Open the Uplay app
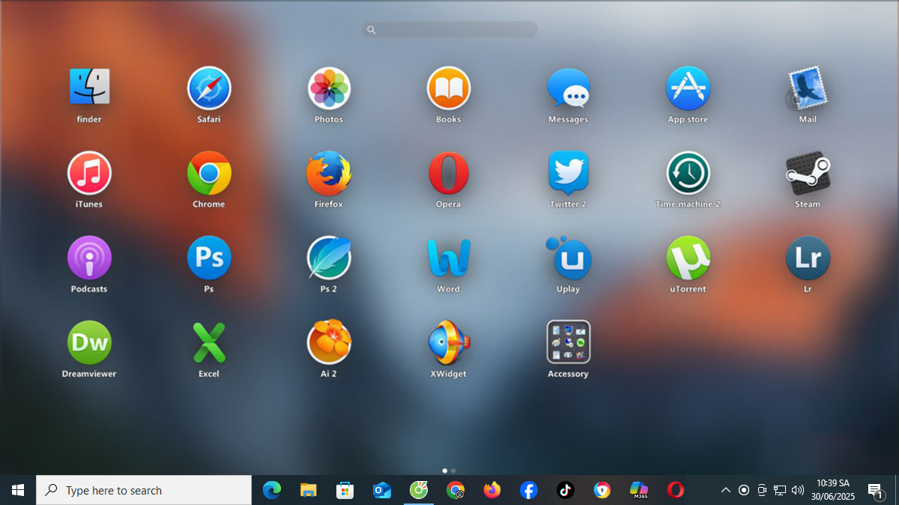 tap(568, 257)
